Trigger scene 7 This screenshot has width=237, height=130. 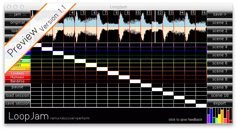point(220,71)
